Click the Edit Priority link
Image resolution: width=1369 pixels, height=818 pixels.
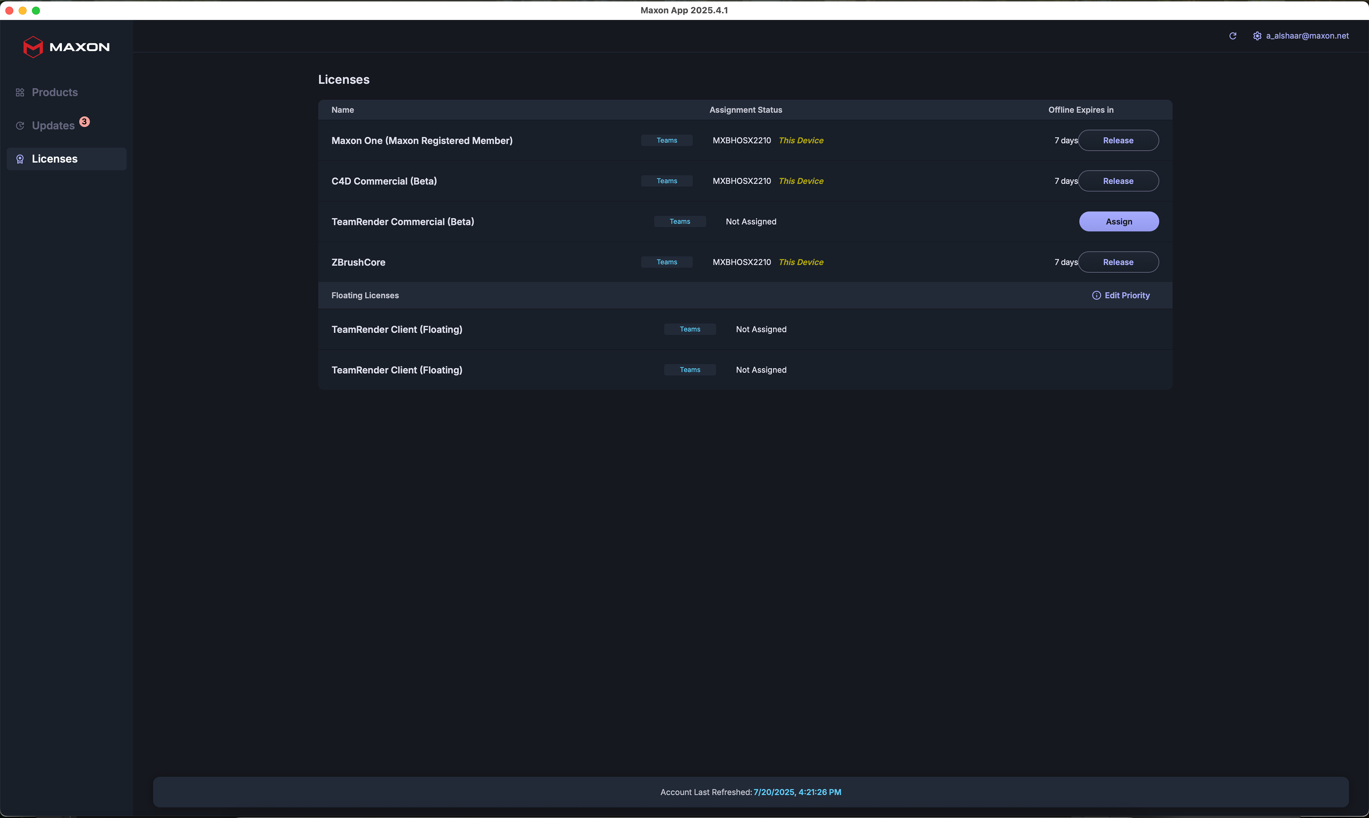click(1127, 296)
